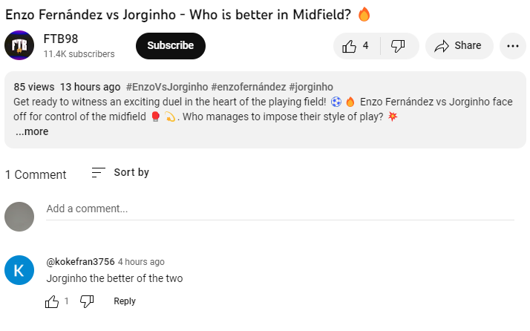Viewport: 530px width, 331px height.
Task: Click the Share arrow icon
Action: pos(442,46)
